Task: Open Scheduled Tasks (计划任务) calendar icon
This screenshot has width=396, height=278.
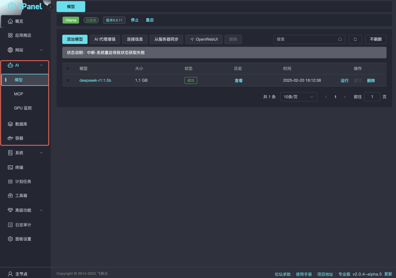Action: tap(10, 182)
